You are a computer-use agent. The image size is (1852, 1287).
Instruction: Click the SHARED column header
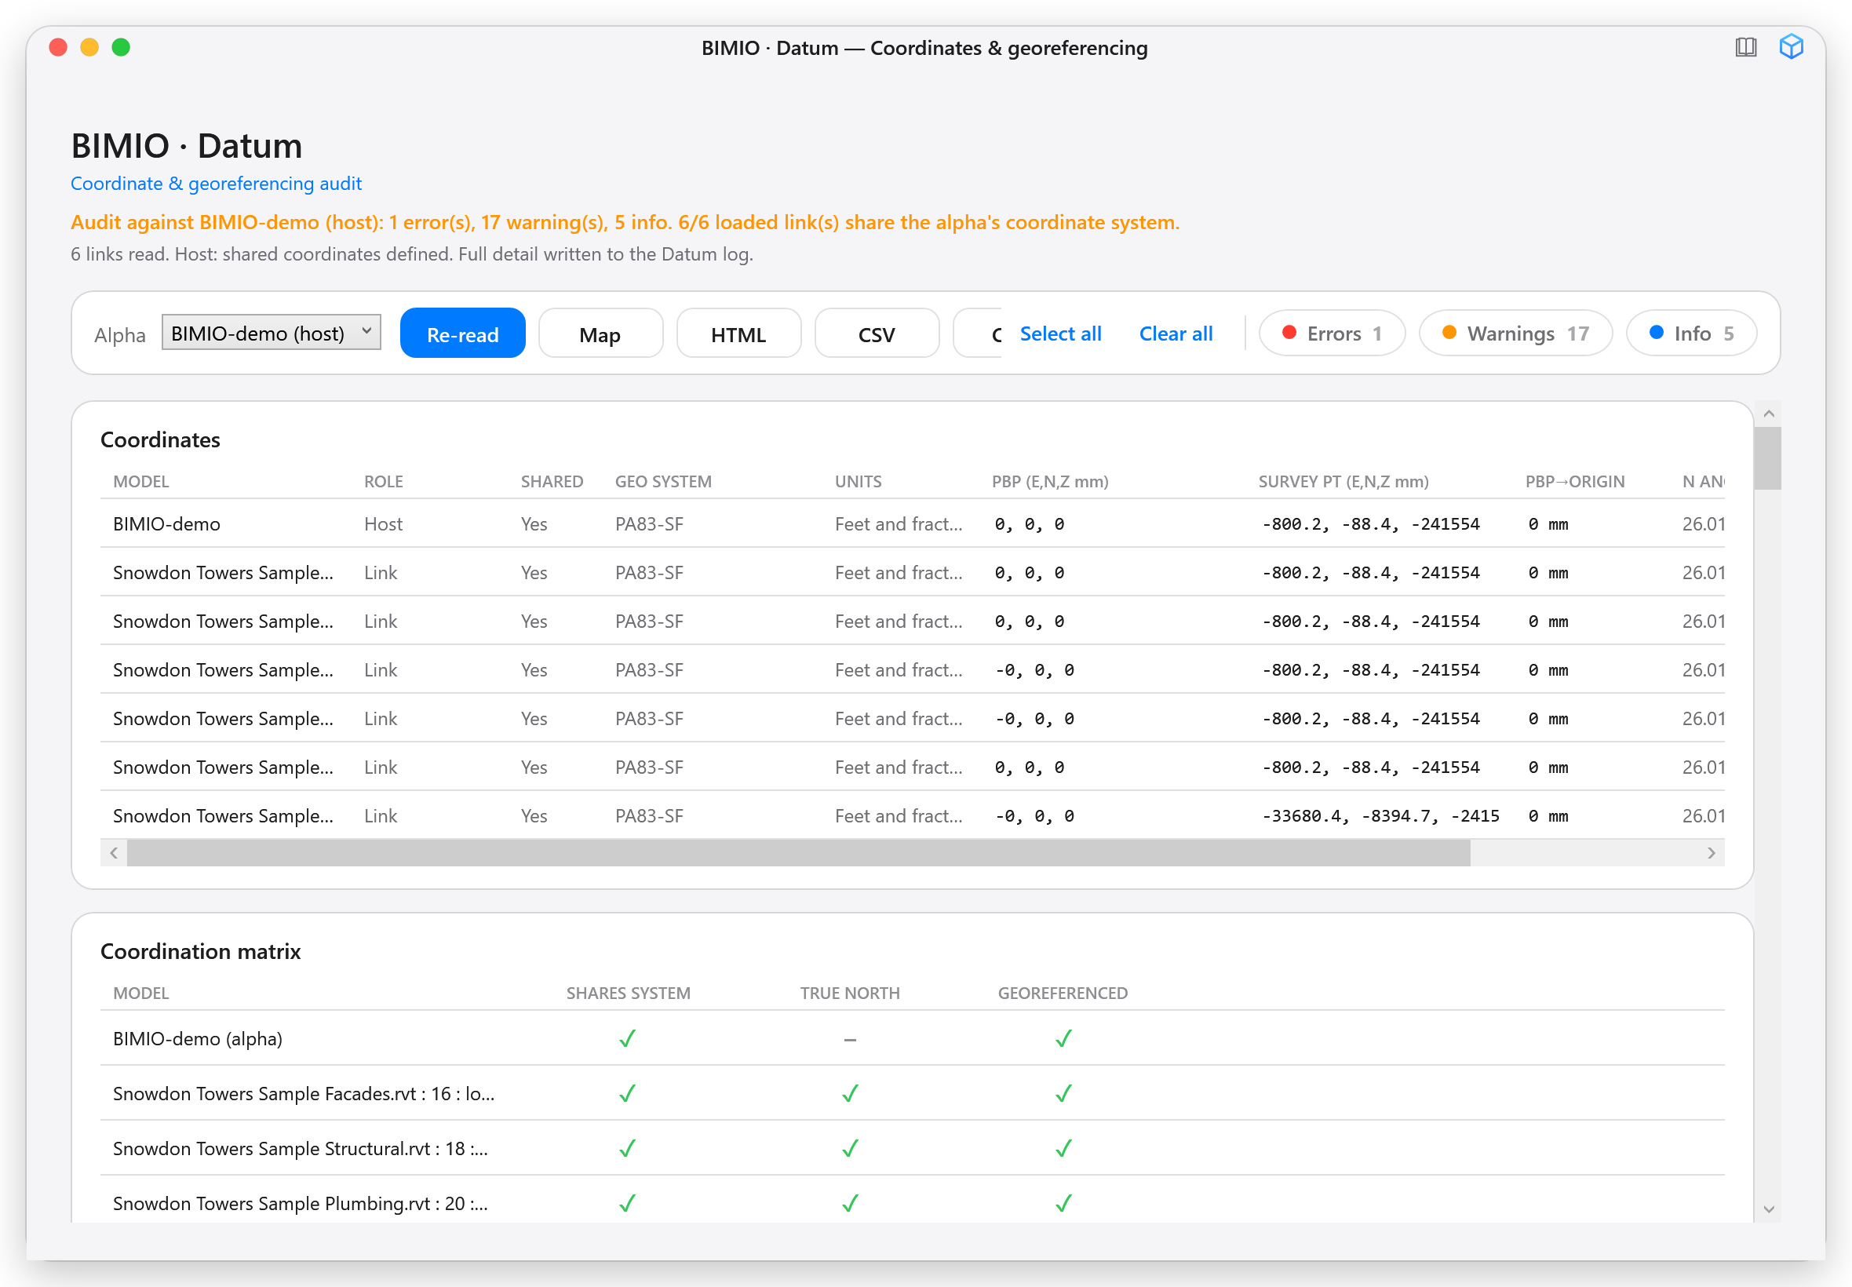point(552,481)
